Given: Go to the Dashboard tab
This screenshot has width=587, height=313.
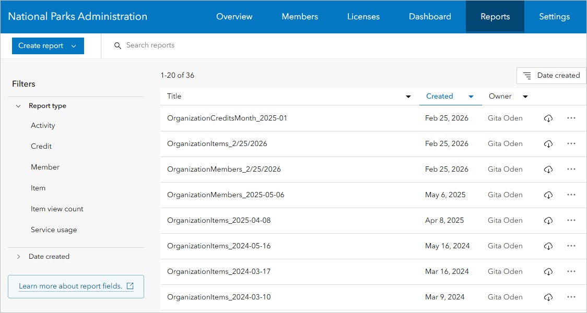Looking at the screenshot, I should point(430,17).
